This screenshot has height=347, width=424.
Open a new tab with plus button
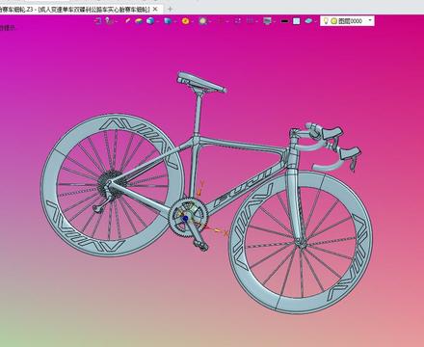(170, 10)
